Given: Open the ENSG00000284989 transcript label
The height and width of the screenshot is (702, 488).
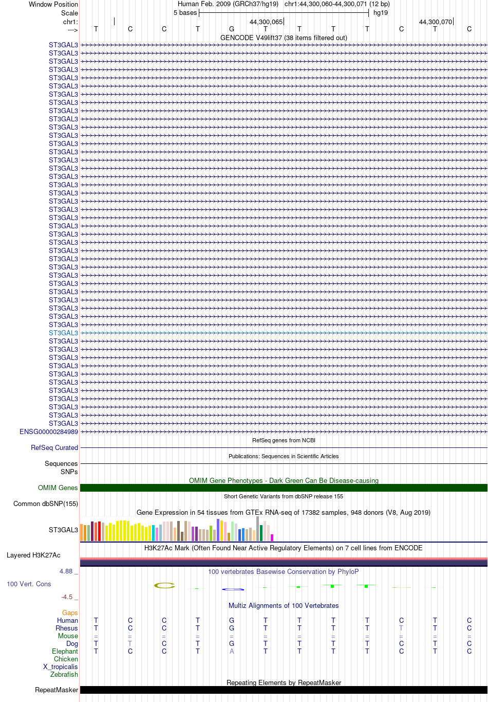Looking at the screenshot, I should pos(49,431).
